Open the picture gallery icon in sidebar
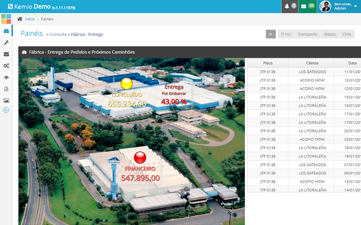Viewport: 361px width, 225px height. tap(6, 101)
